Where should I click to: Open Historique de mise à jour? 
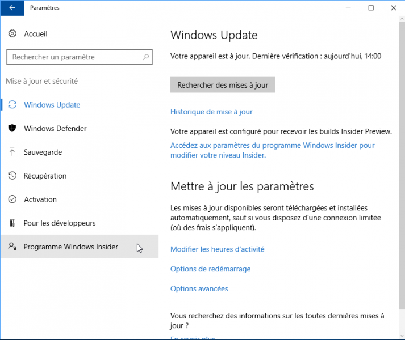(x=211, y=112)
